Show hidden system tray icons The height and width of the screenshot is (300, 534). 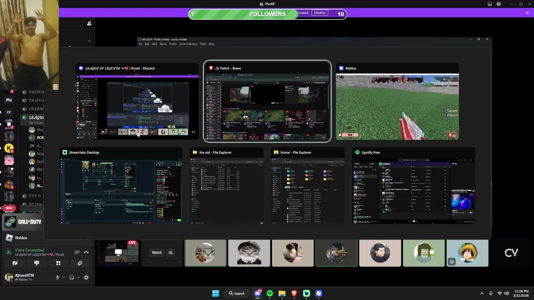coord(482,293)
